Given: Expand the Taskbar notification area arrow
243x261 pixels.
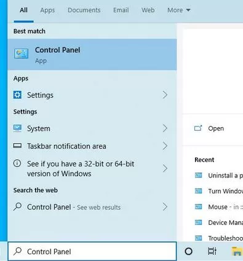Looking at the screenshot, I should [165, 146].
